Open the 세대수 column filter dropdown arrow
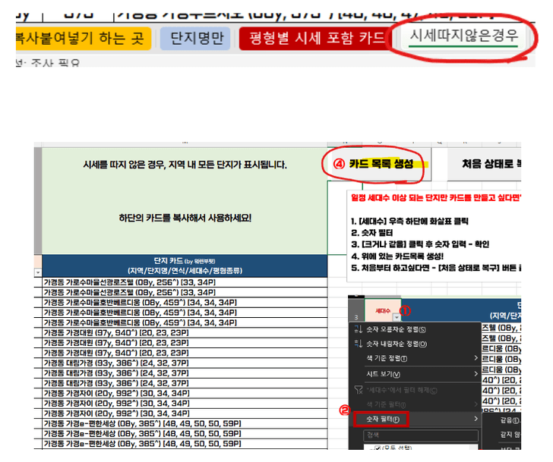This screenshot has height=462, width=553. [397, 317]
